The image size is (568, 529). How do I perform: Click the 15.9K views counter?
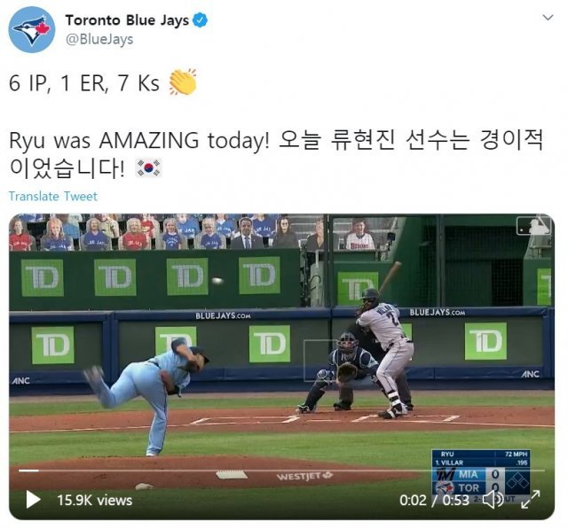point(95,501)
